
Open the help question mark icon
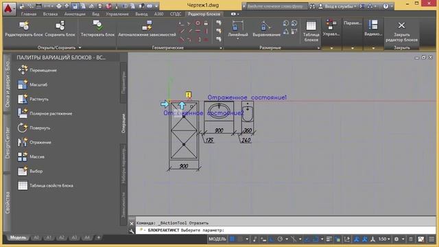pos(385,6)
